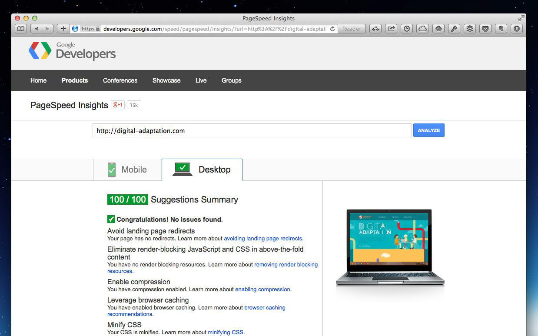Click the Evernote elephant toolbar icon
The image size is (538, 336).
tap(501, 29)
